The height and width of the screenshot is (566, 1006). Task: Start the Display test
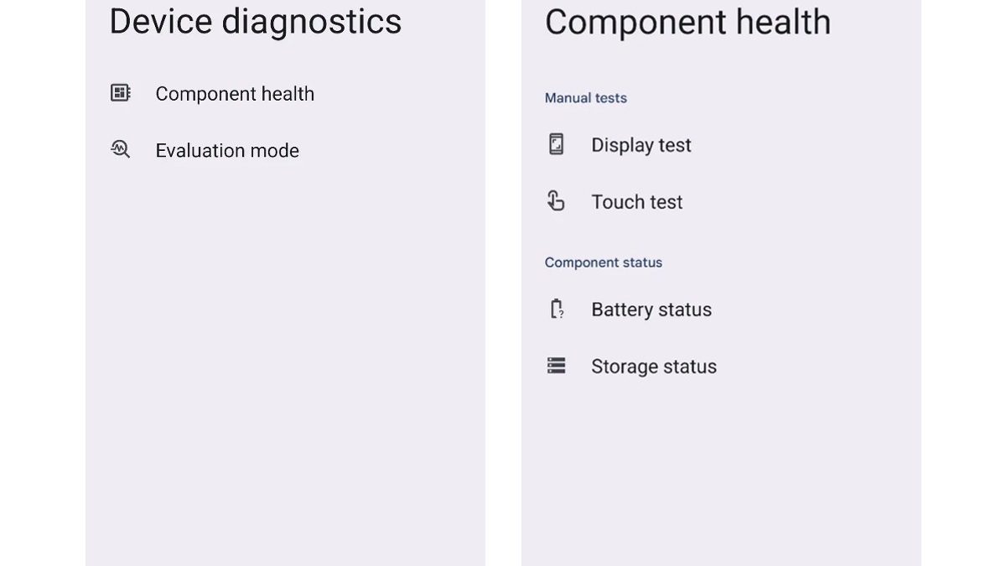coord(641,145)
